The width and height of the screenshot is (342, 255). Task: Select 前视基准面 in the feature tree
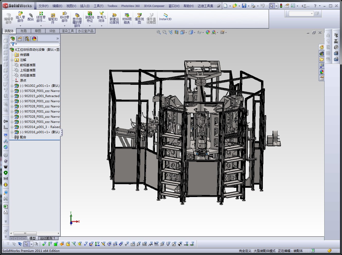click(x=28, y=65)
